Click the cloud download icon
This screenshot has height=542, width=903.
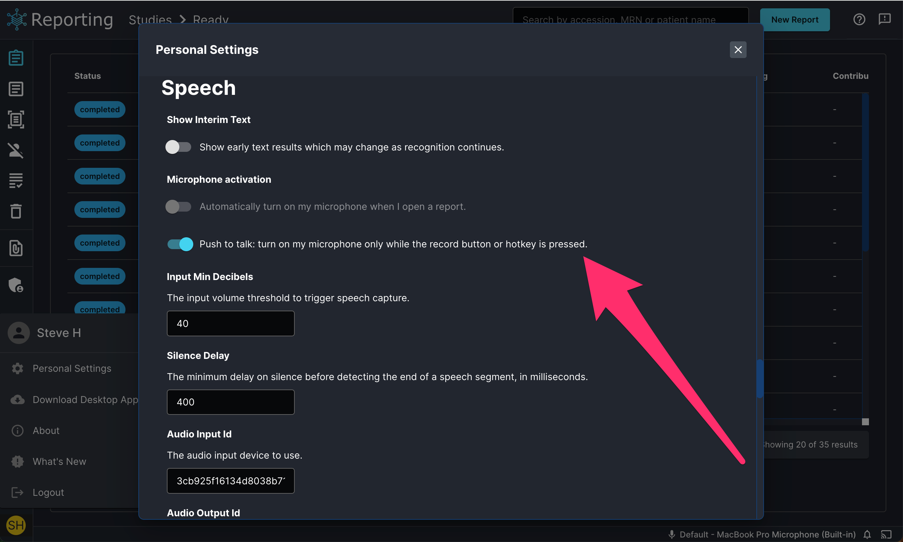tap(17, 400)
